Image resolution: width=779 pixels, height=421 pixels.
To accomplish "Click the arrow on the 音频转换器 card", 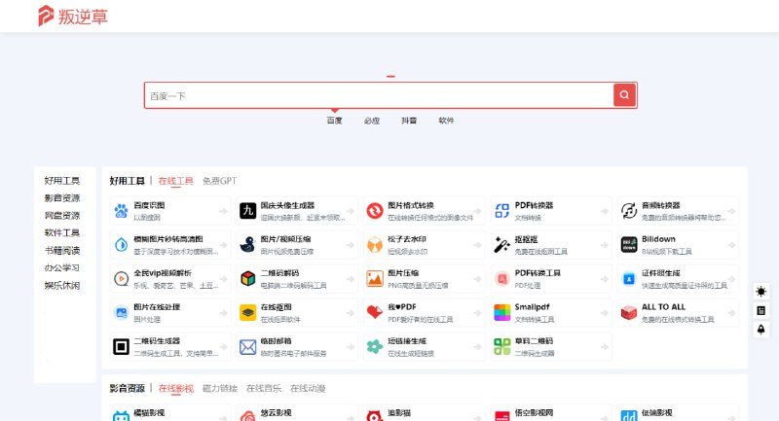I will click(x=731, y=211).
